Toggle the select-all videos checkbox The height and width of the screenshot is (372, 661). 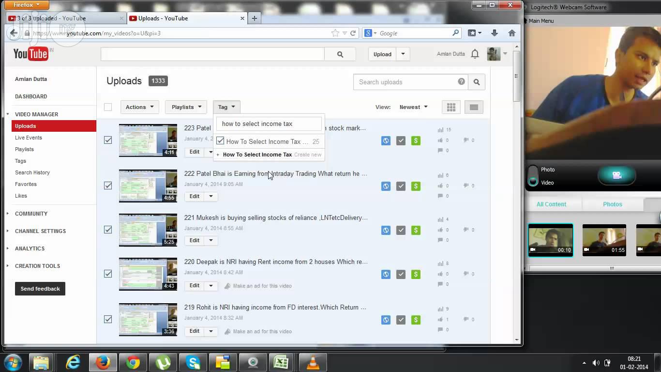[x=108, y=107]
